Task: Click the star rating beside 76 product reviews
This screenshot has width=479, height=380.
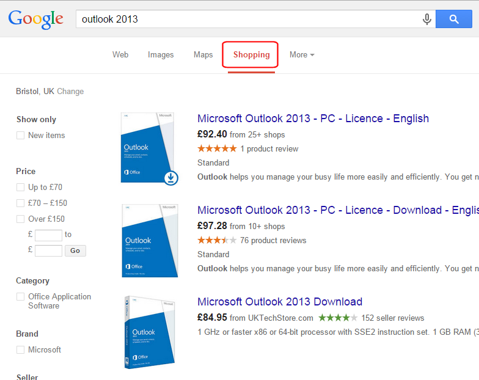Action: coord(217,241)
